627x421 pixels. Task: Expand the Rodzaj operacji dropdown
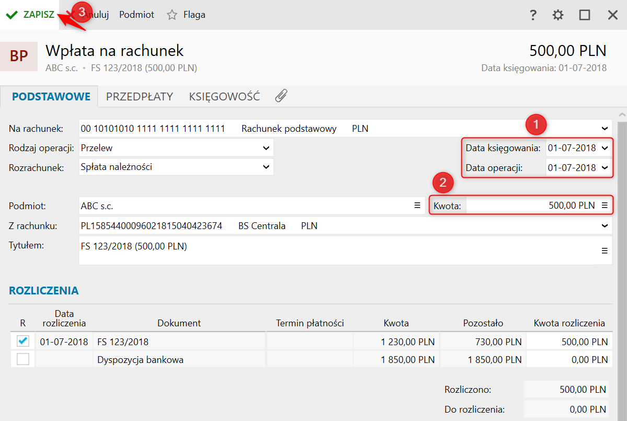click(266, 148)
